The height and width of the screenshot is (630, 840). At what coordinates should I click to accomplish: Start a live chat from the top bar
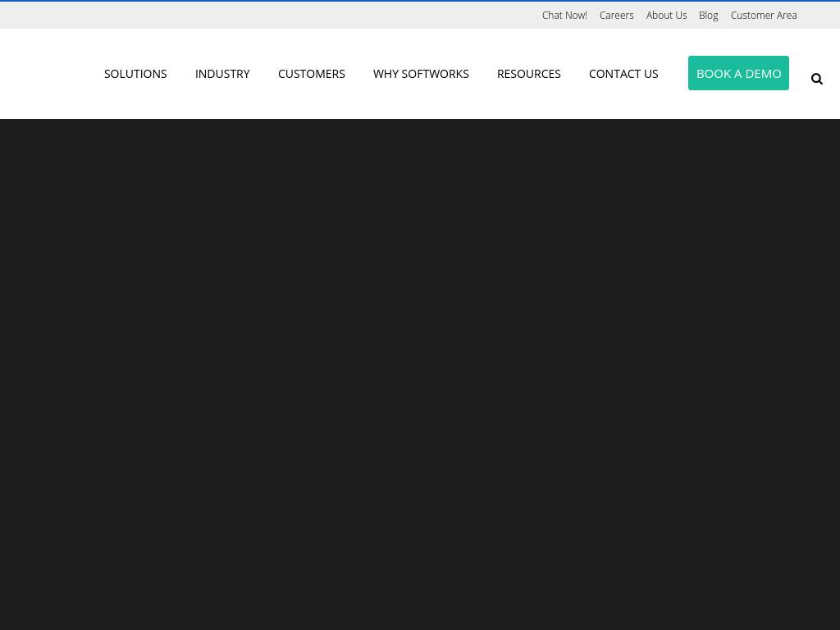click(x=564, y=16)
